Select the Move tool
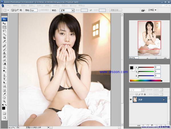This screenshot has width=171, height=129. pyautogui.click(x=4, y=24)
